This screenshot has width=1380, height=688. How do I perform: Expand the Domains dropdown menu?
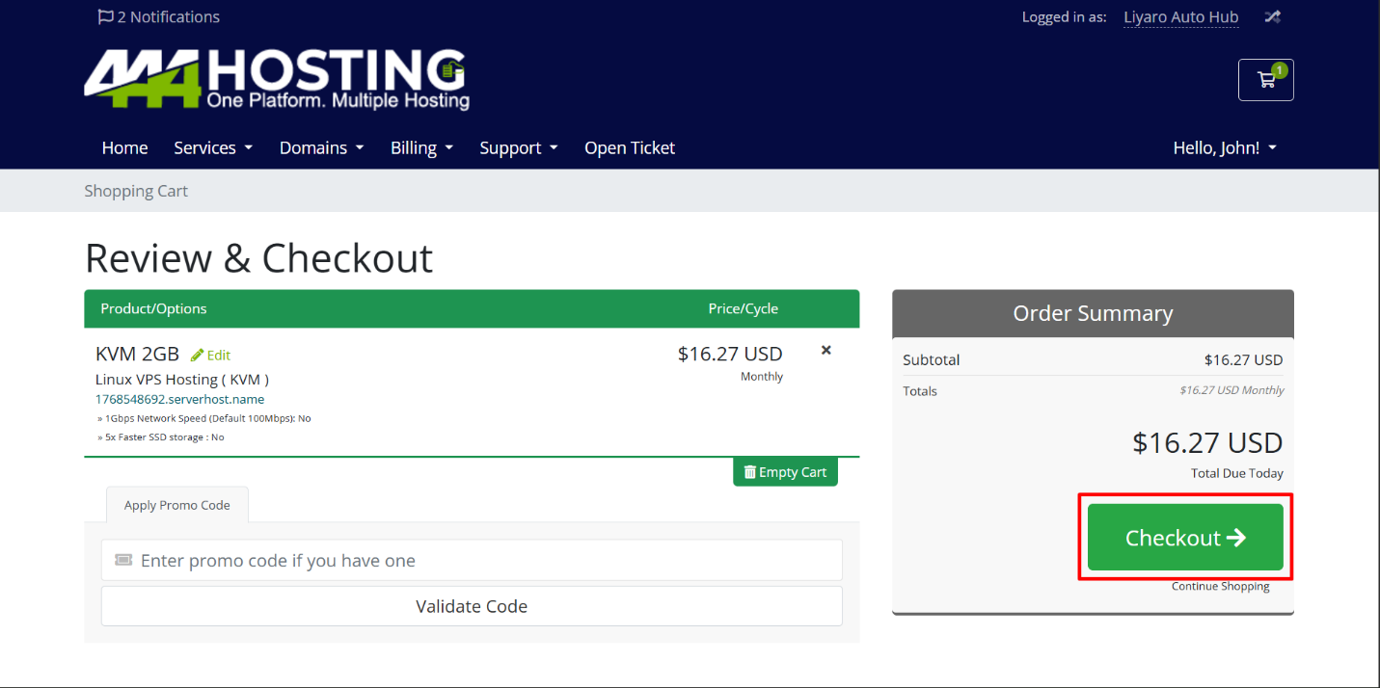321,147
